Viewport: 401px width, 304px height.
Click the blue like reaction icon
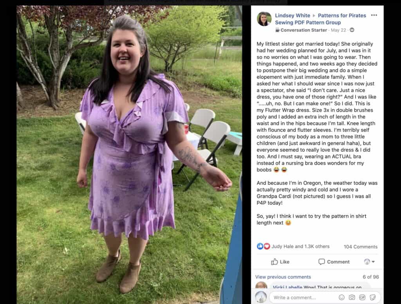(260, 246)
